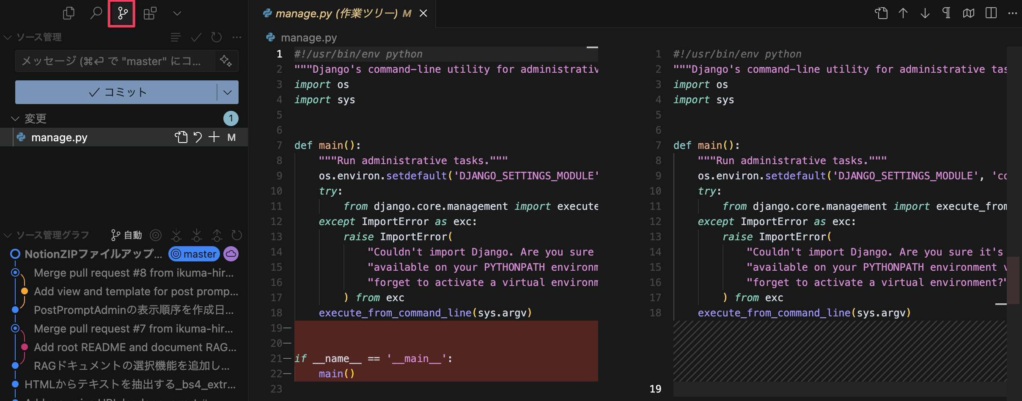
Task: Click line number 19 in right pane
Action: 655,389
